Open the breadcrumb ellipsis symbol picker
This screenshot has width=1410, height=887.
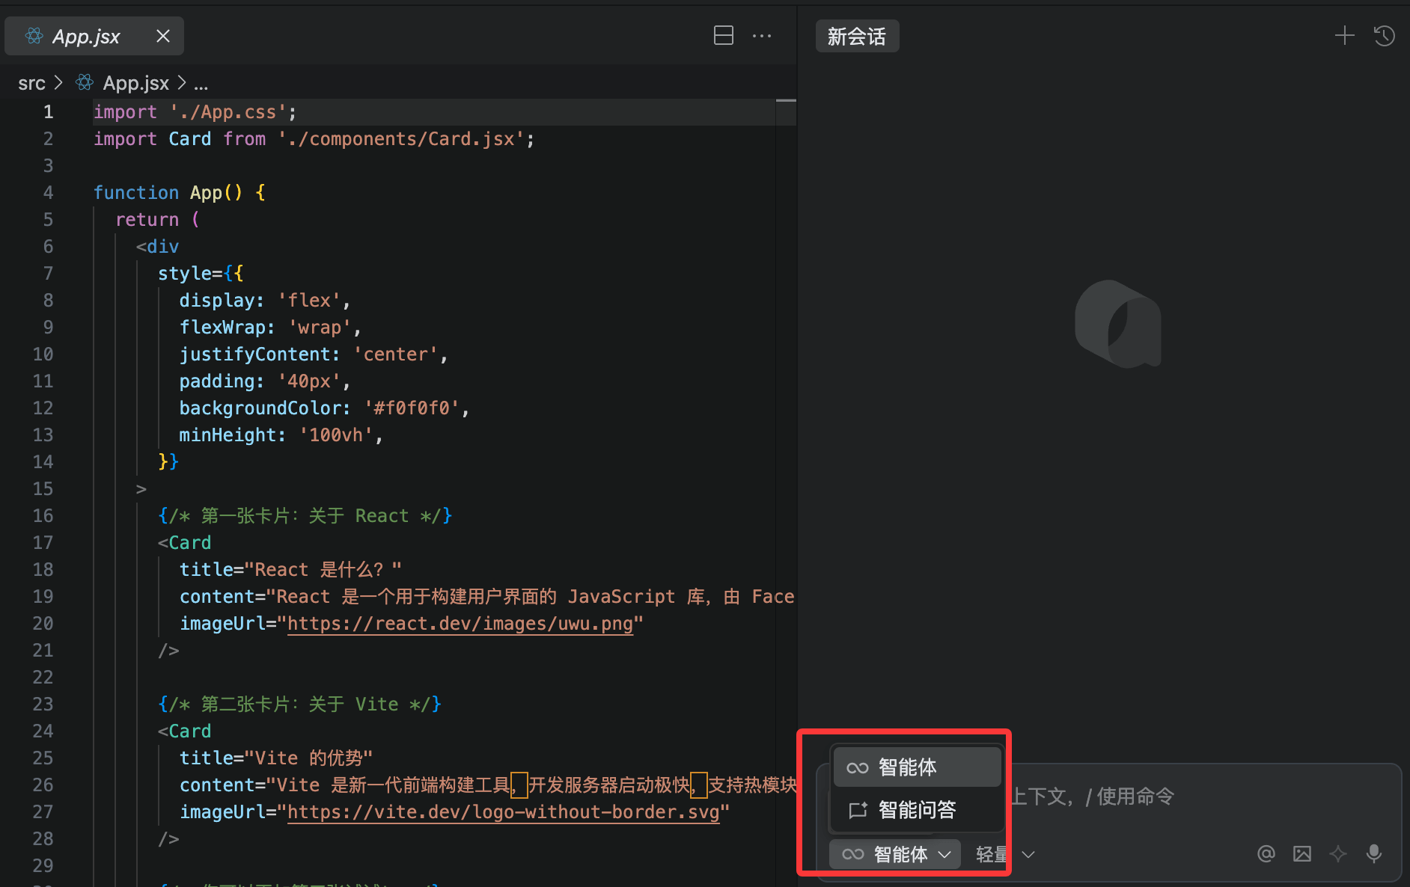coord(201,83)
